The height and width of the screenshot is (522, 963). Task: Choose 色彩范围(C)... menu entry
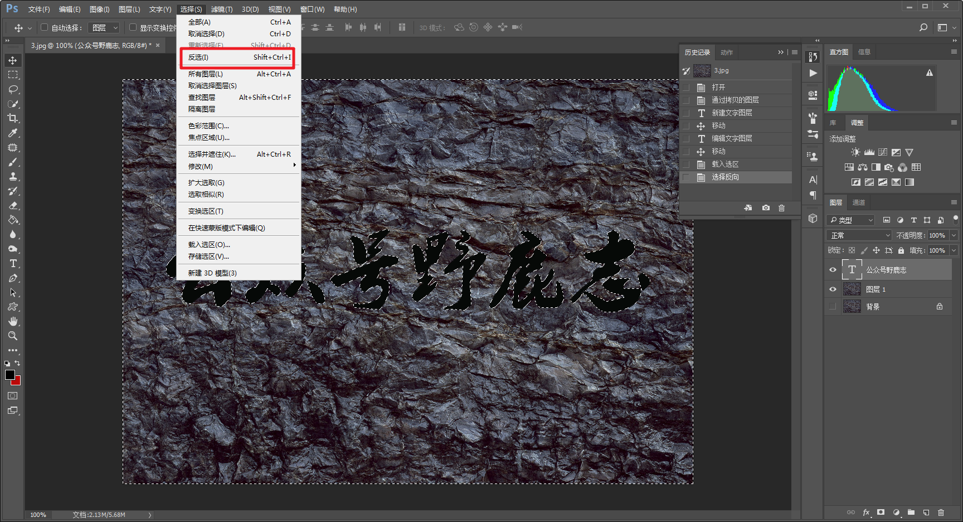tap(239, 125)
